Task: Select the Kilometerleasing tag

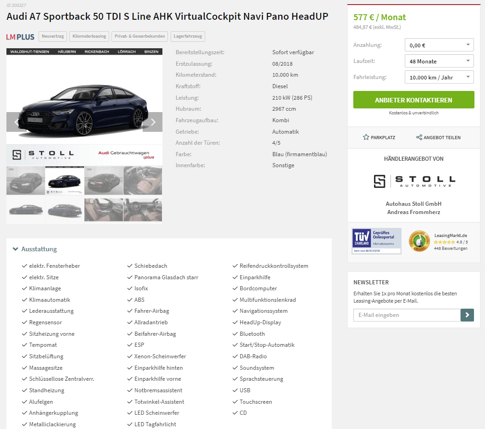Action: click(x=89, y=36)
